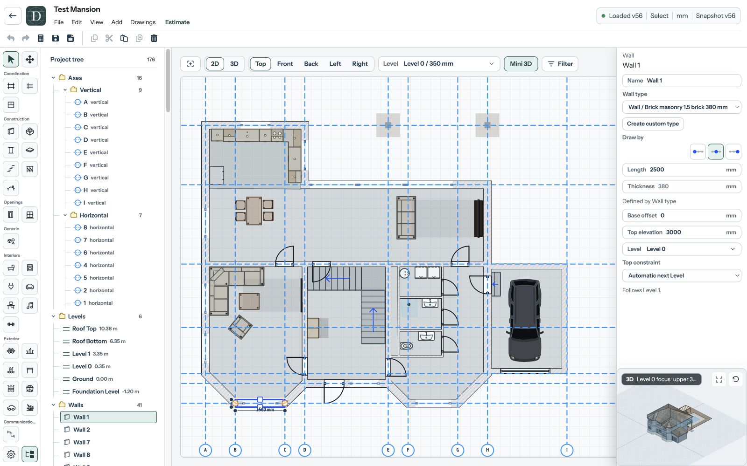Open the Wall type dropdown
Screen dimensions: 747x466
(x=682, y=107)
